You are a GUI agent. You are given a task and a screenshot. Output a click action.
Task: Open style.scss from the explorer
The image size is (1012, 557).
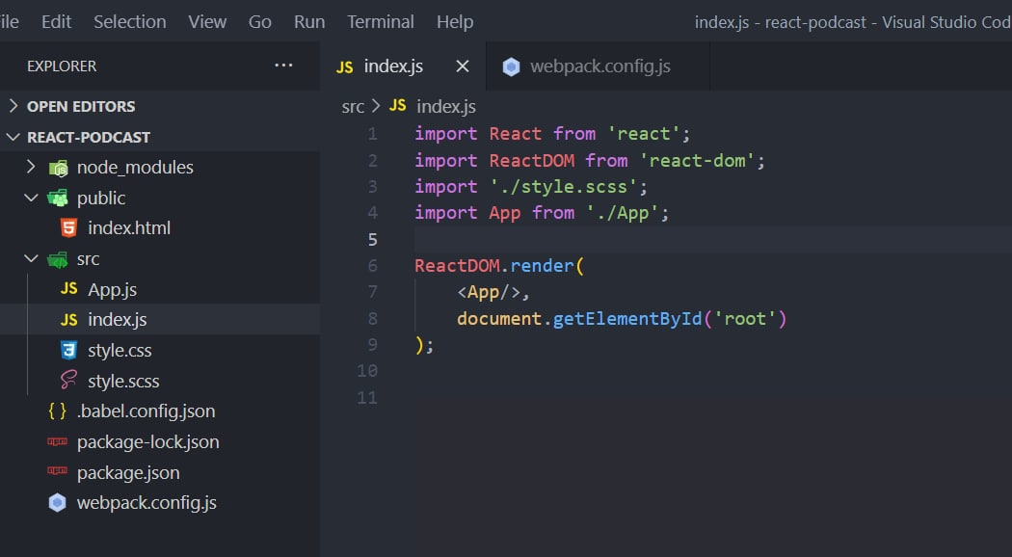(123, 382)
